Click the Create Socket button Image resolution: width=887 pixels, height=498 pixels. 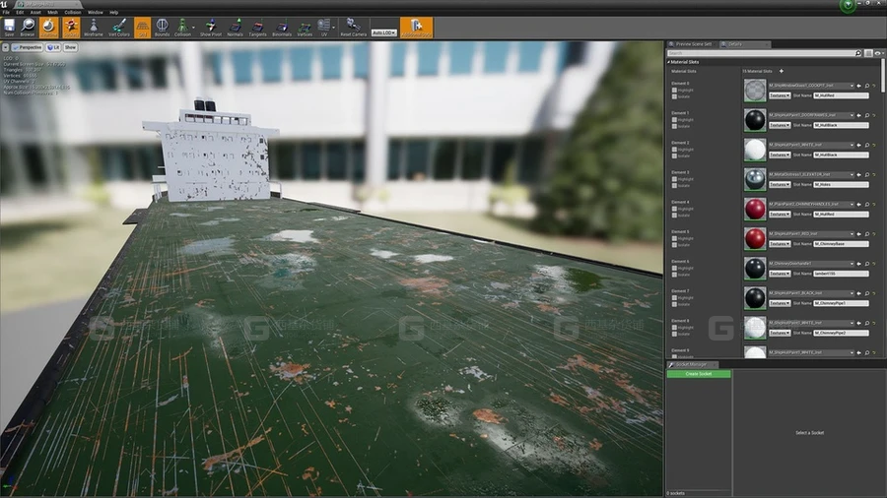tap(699, 374)
